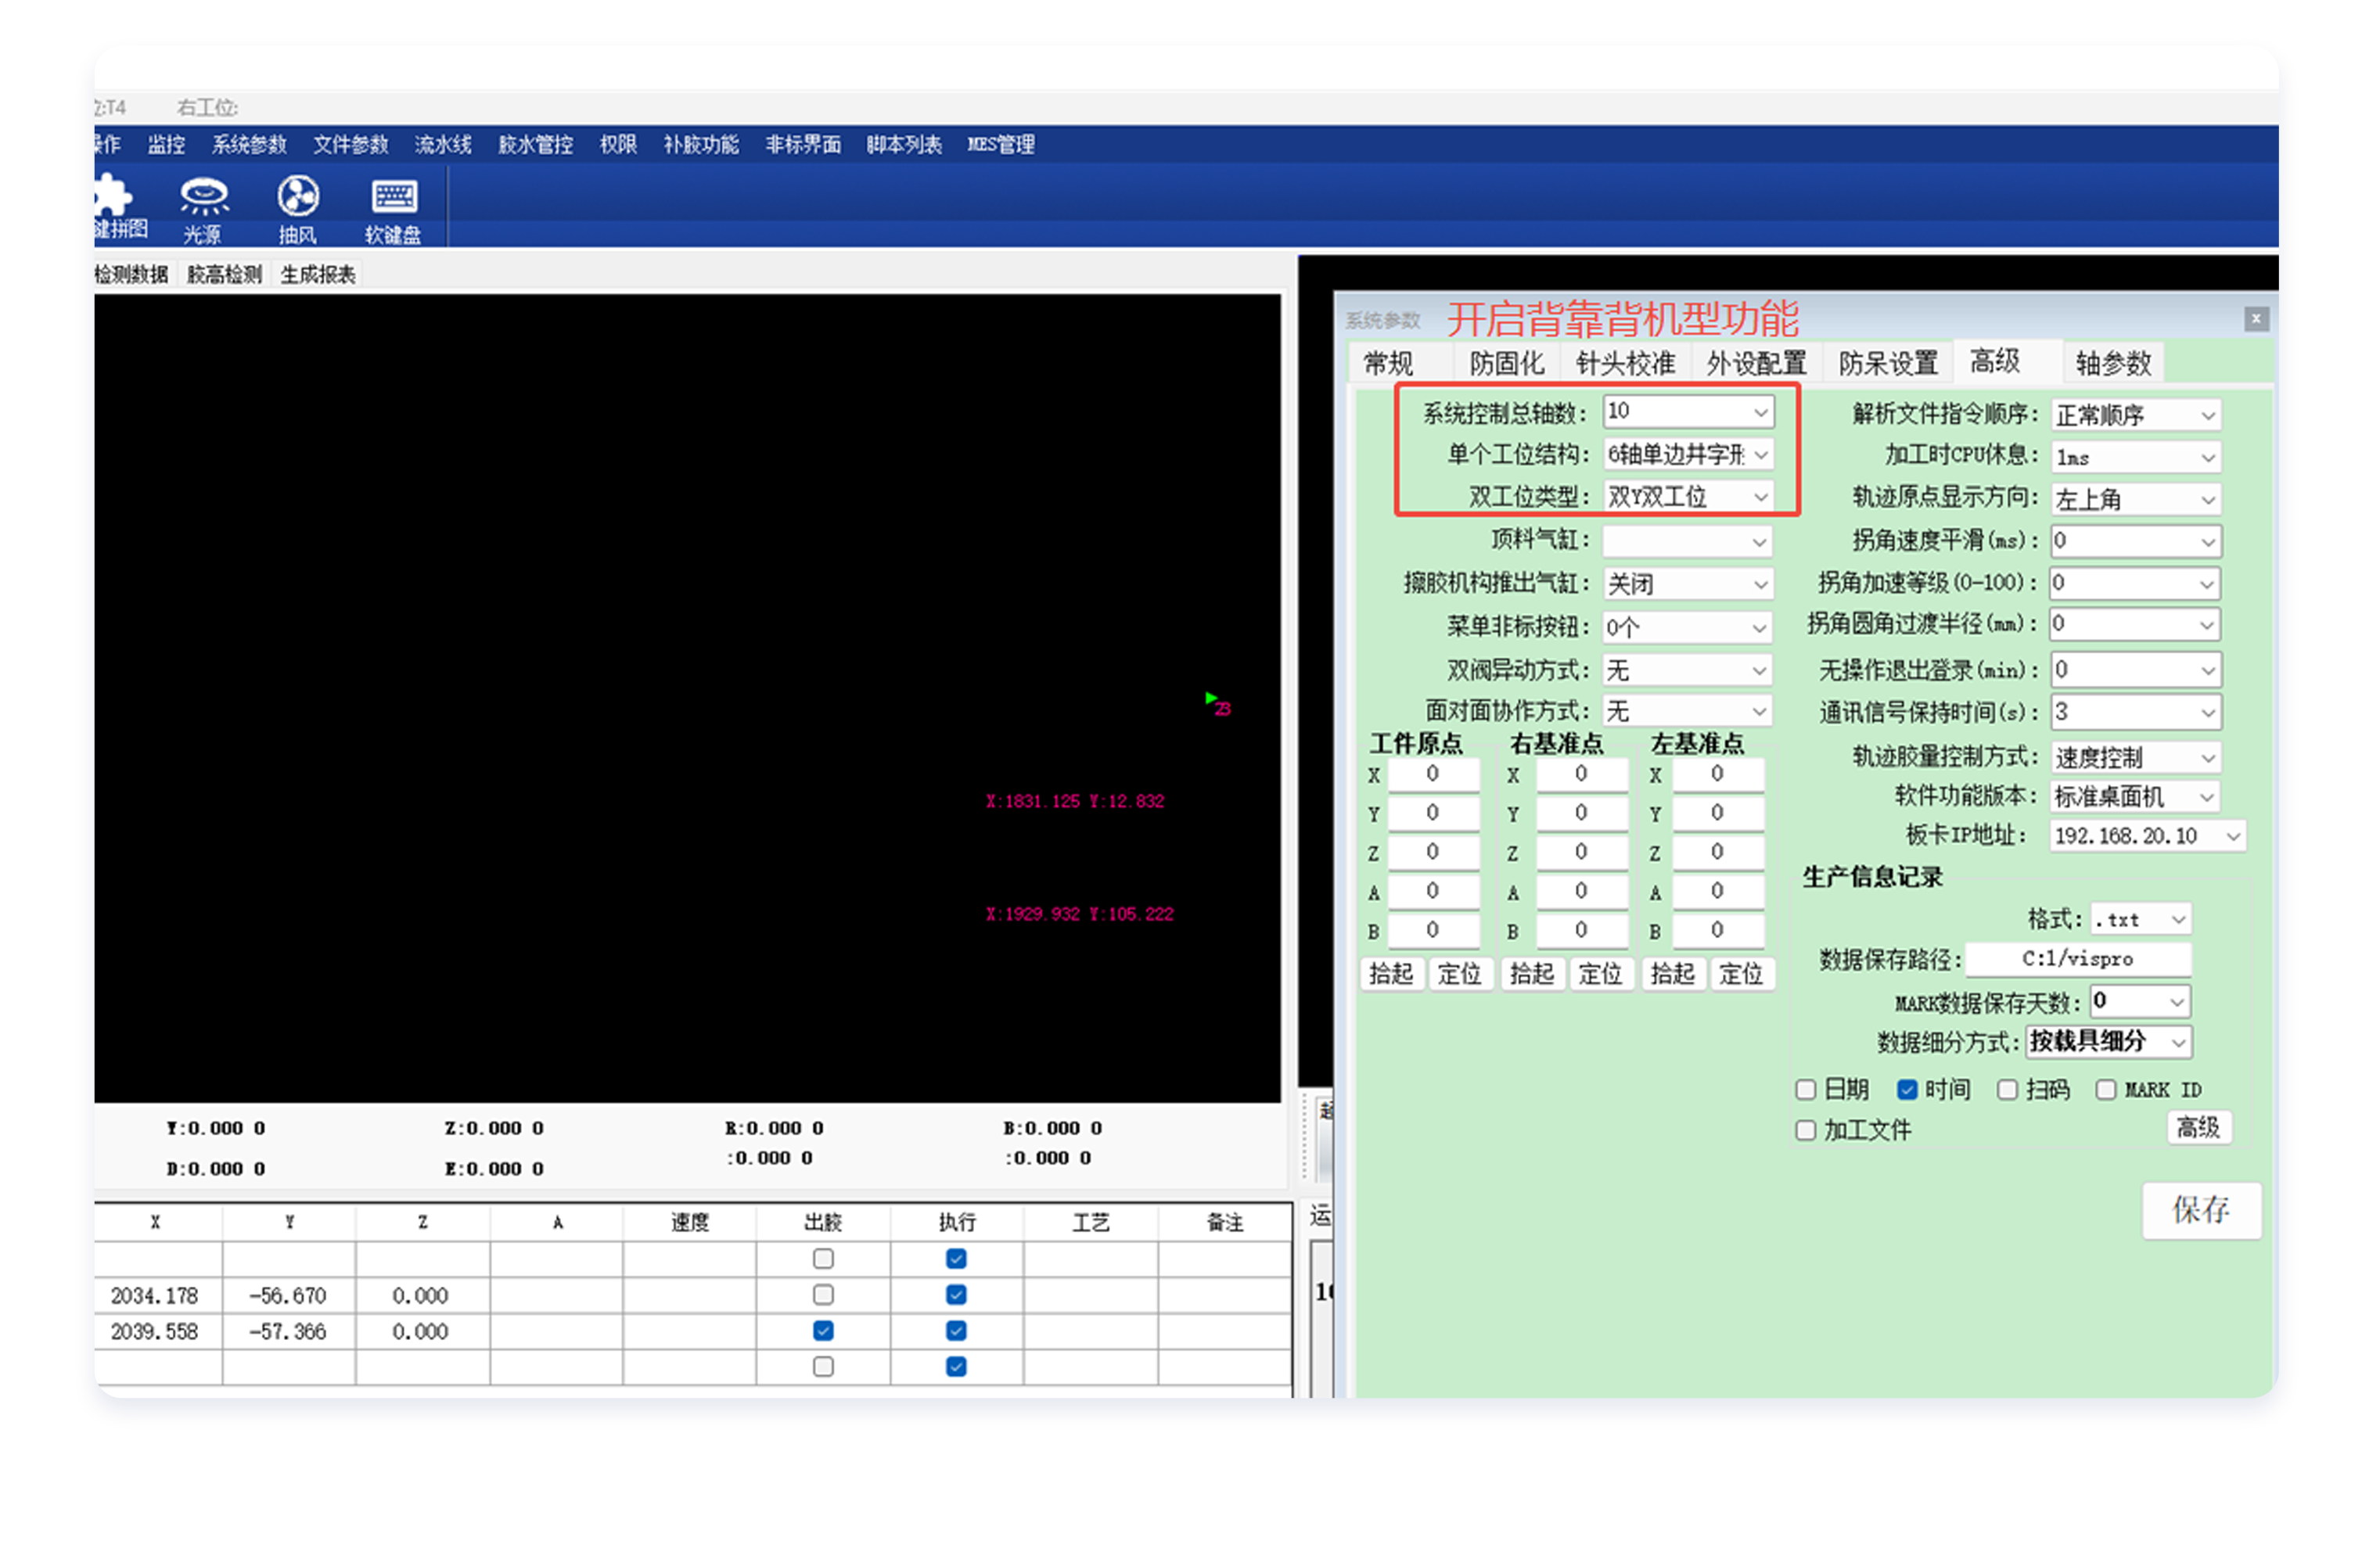Click the green arrow marker in canvas

coord(1210,698)
